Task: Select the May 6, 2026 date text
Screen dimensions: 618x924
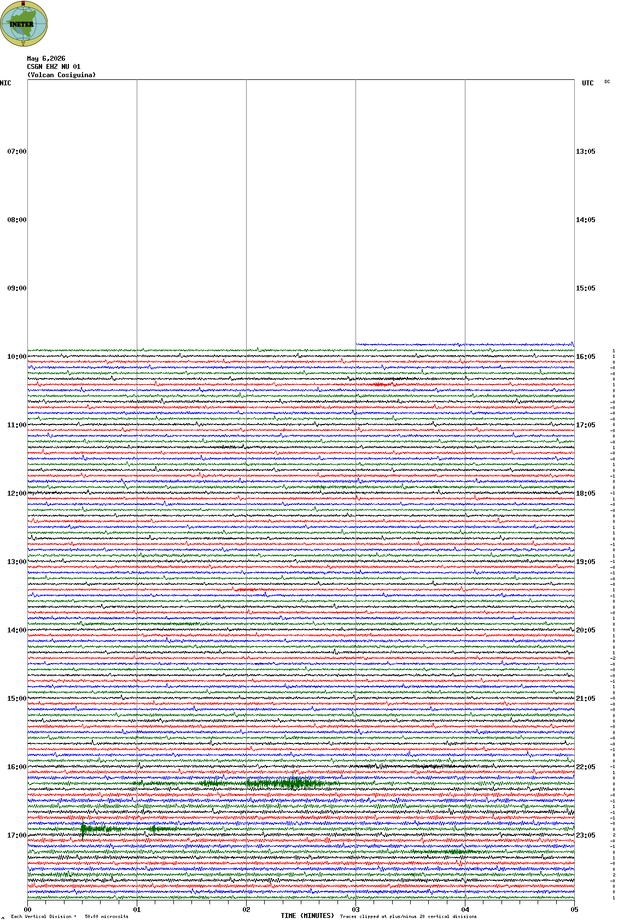Action: pos(46,59)
